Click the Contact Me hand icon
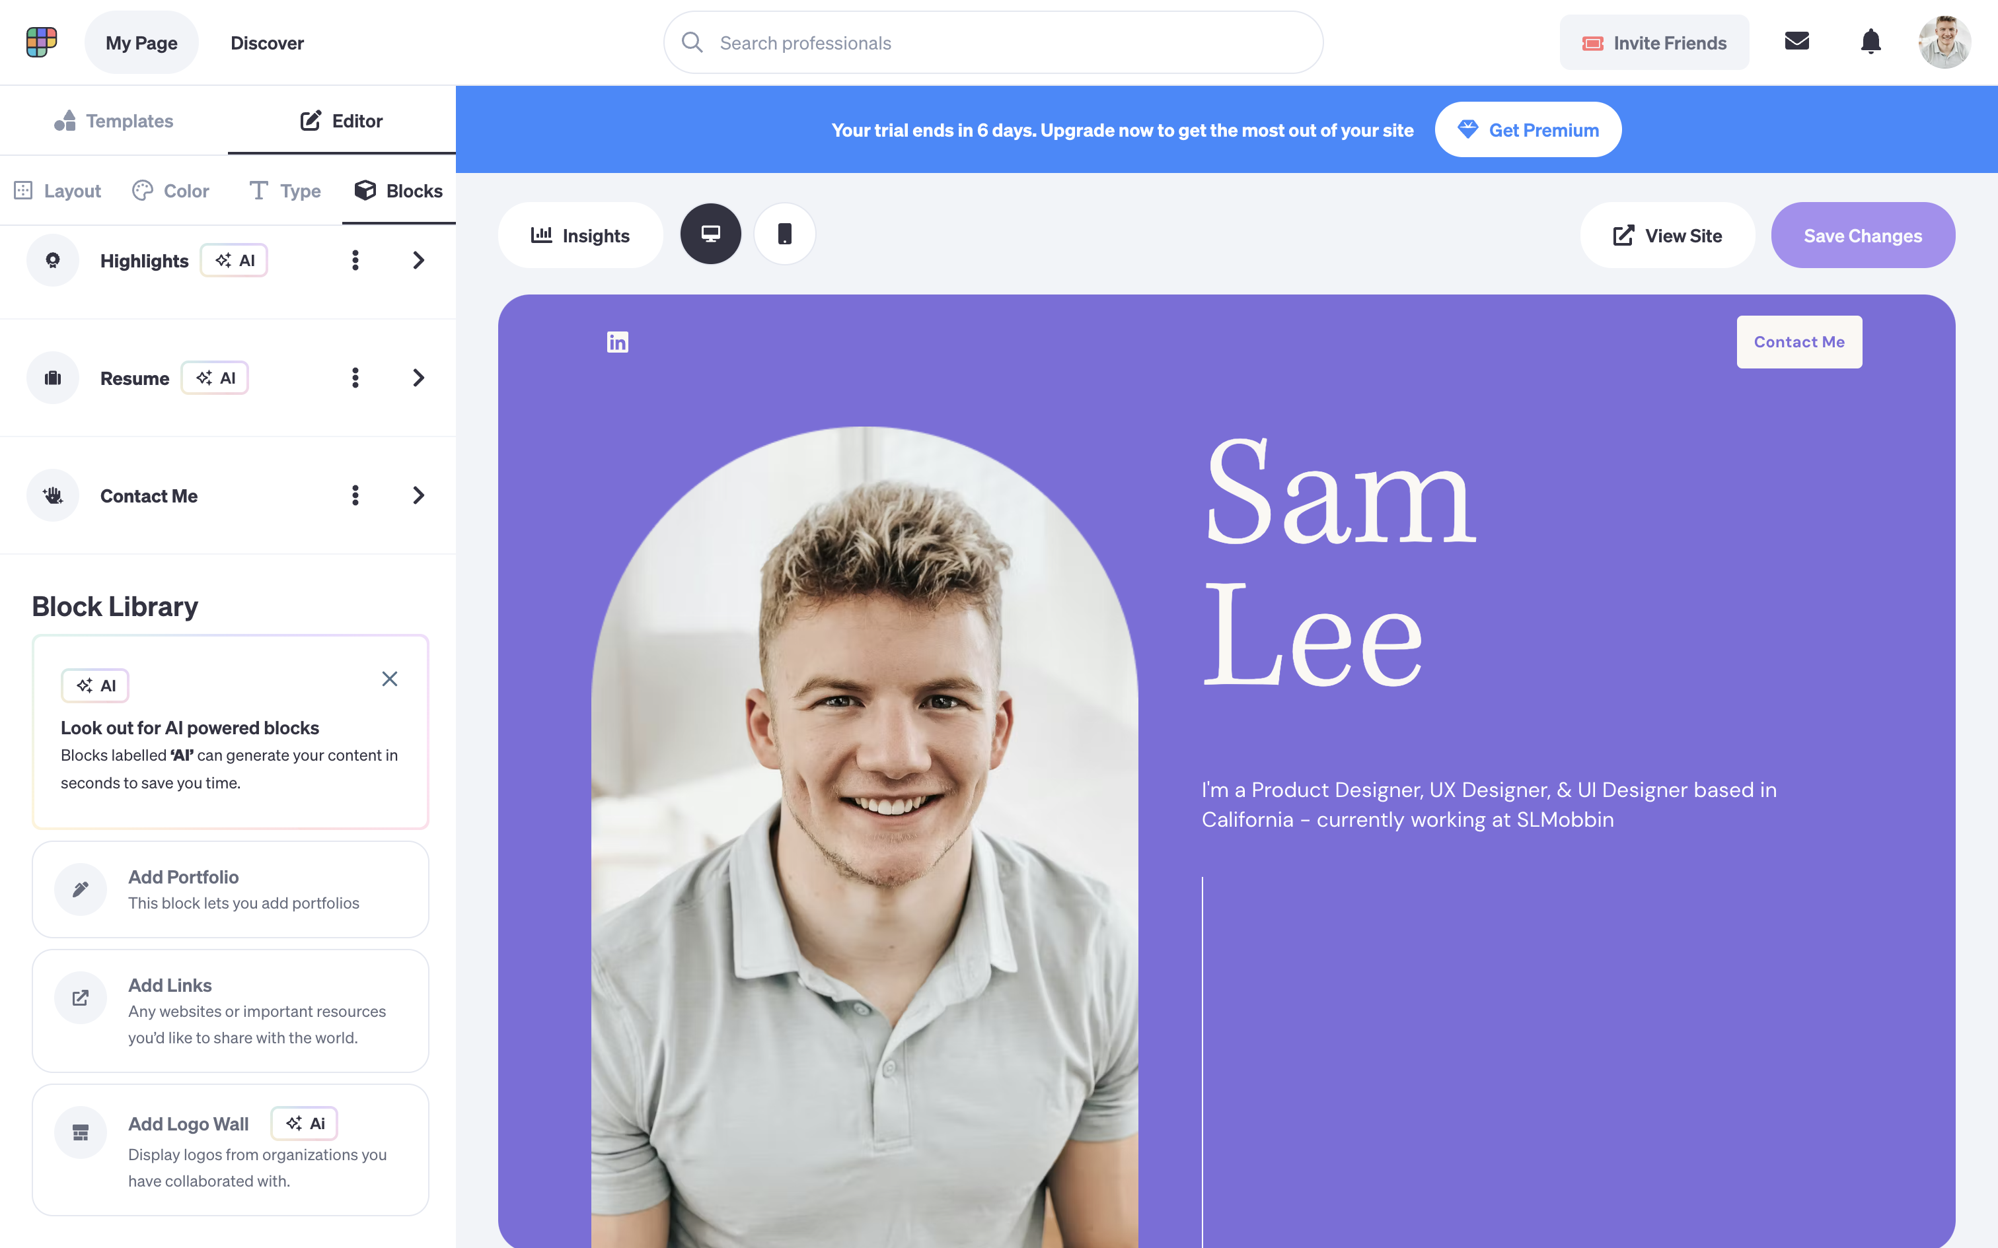 coord(53,495)
